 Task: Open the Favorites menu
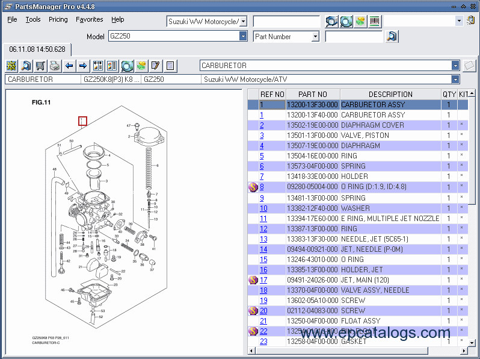(90, 20)
